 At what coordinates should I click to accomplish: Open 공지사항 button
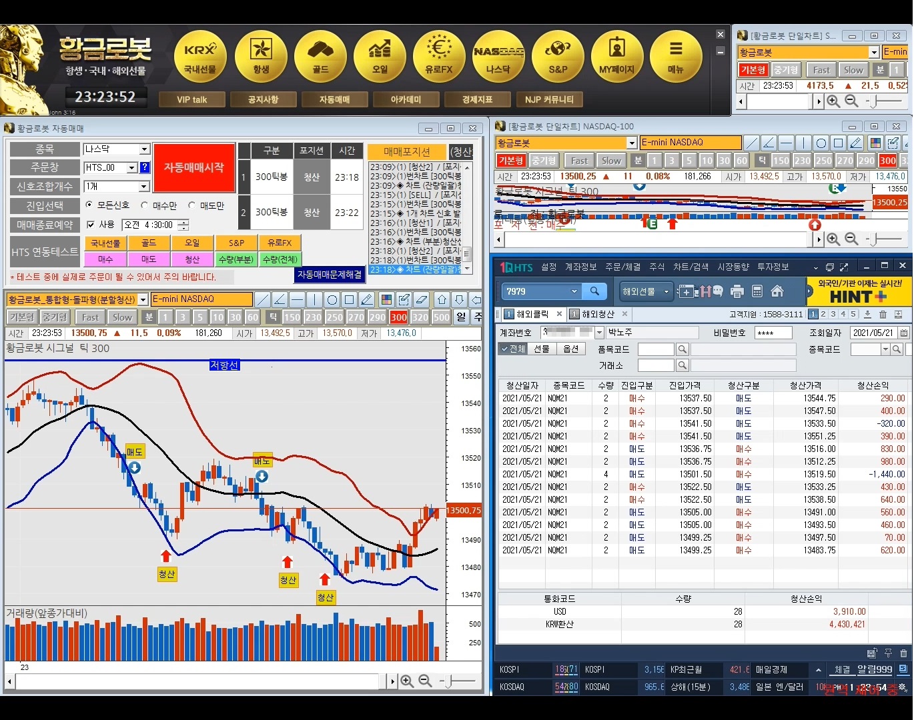(x=263, y=99)
